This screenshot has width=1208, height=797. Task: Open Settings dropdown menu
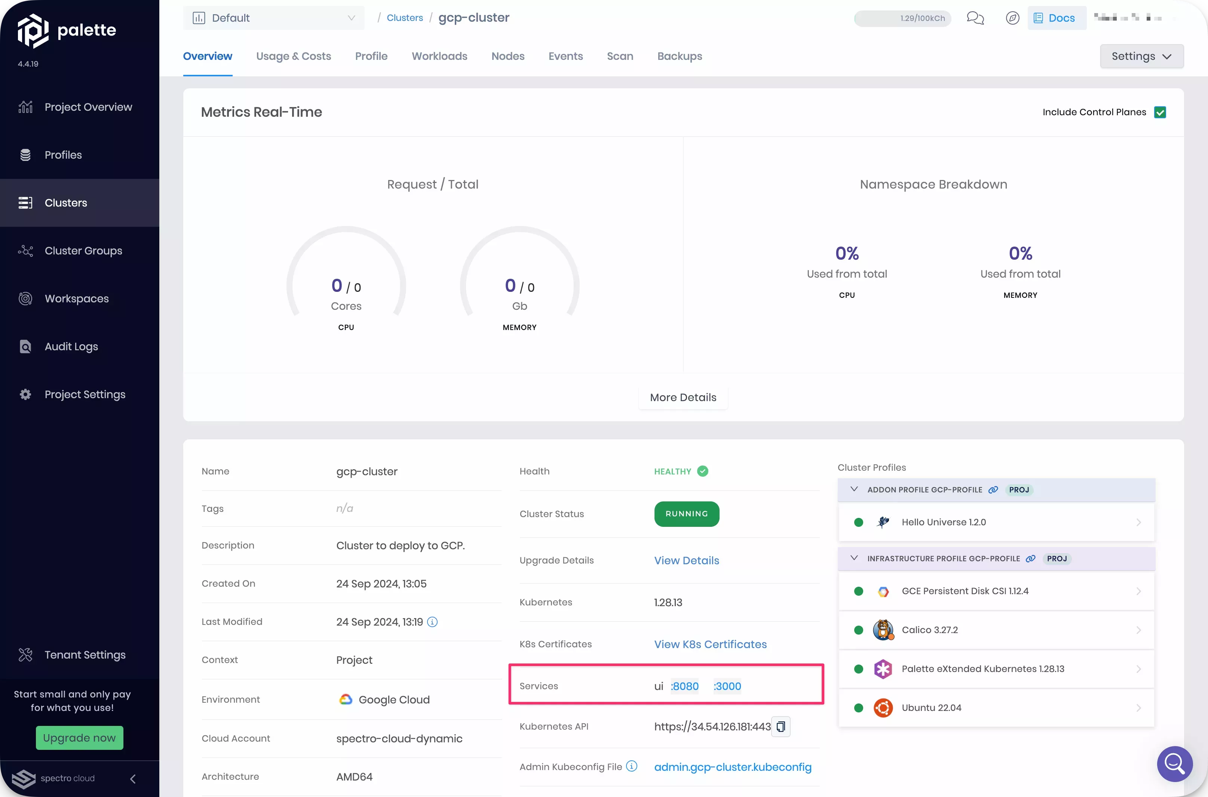[x=1141, y=56]
